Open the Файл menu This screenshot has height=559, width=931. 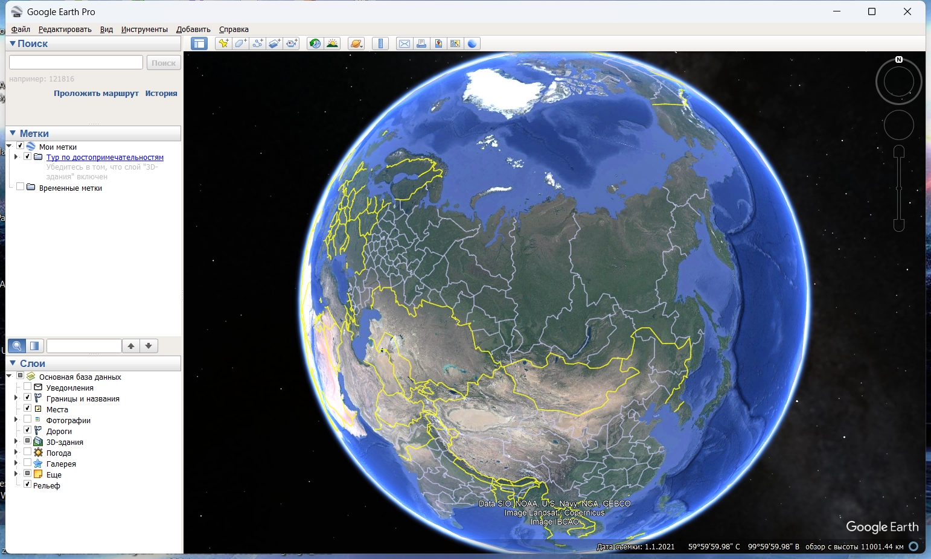pos(21,29)
